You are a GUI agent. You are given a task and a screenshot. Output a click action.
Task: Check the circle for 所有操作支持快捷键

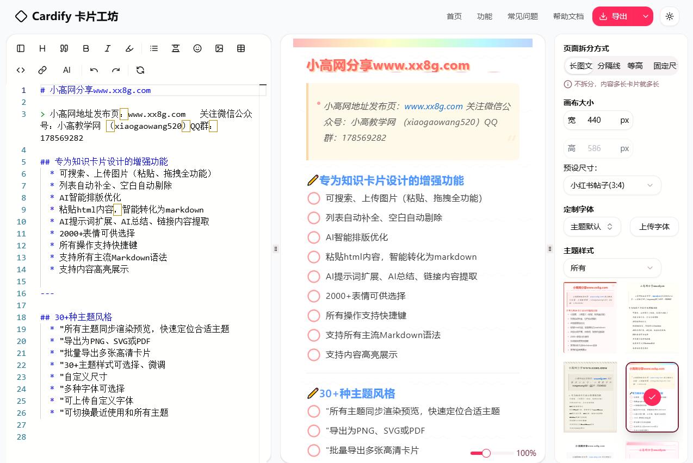coord(314,316)
